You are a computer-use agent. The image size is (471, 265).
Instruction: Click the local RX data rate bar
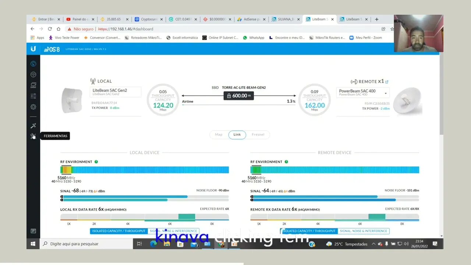point(145,217)
